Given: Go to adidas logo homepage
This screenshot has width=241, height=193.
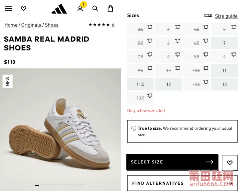Looking at the screenshot, I should pos(59,9).
